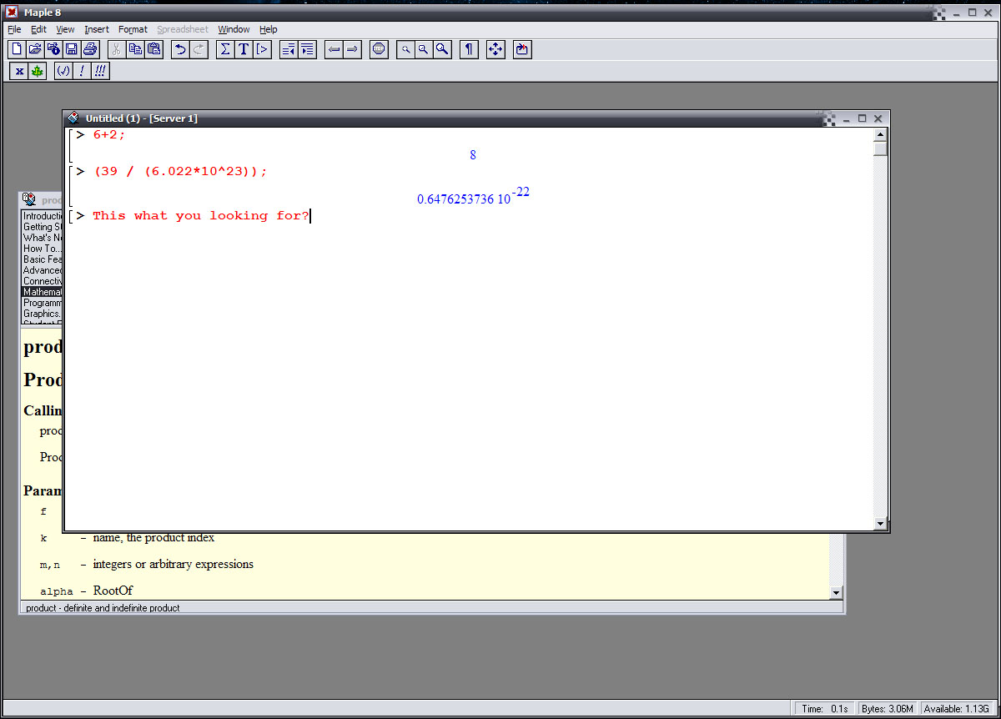
Task: Execute the whole worksheet with triple exclamation
Action: [100, 71]
